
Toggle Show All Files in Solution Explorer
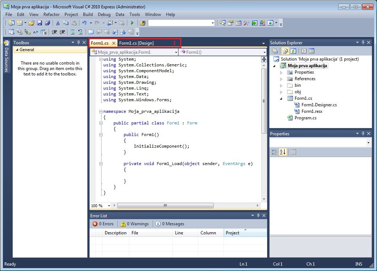(x=285, y=51)
